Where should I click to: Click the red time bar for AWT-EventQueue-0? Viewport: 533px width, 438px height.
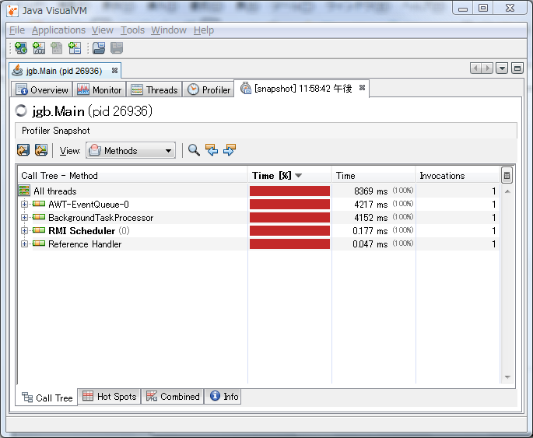click(x=289, y=205)
